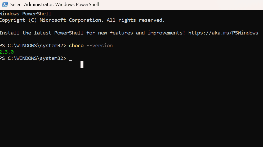Click the empty black terminal area

(132, 106)
